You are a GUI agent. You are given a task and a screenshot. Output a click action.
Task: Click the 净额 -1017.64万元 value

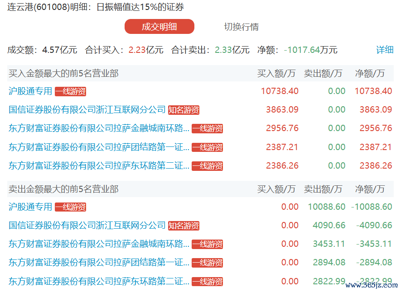click(311, 50)
